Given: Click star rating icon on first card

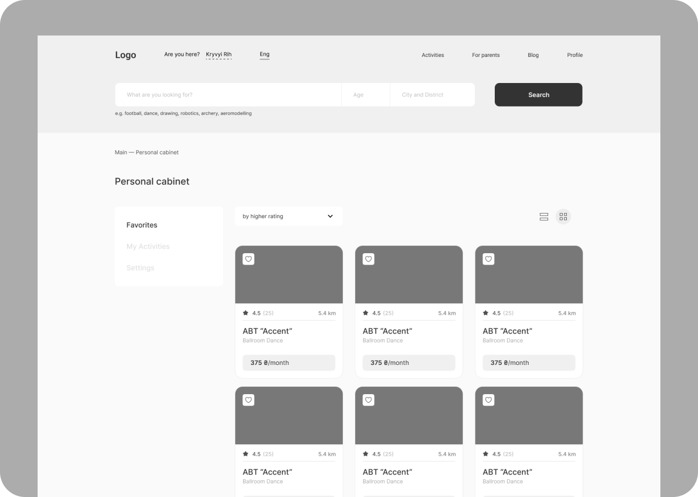Looking at the screenshot, I should click(x=246, y=313).
